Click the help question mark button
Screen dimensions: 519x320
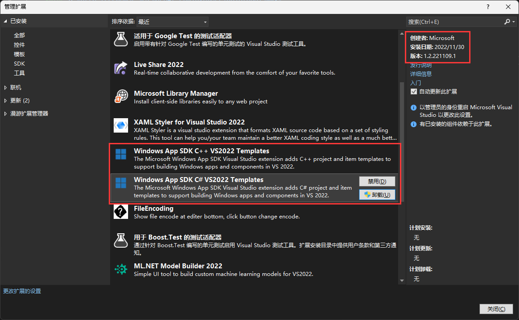pyautogui.click(x=488, y=7)
